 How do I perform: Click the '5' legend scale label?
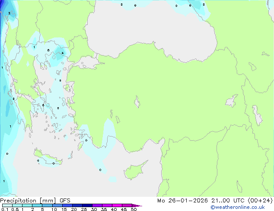point(42,209)
